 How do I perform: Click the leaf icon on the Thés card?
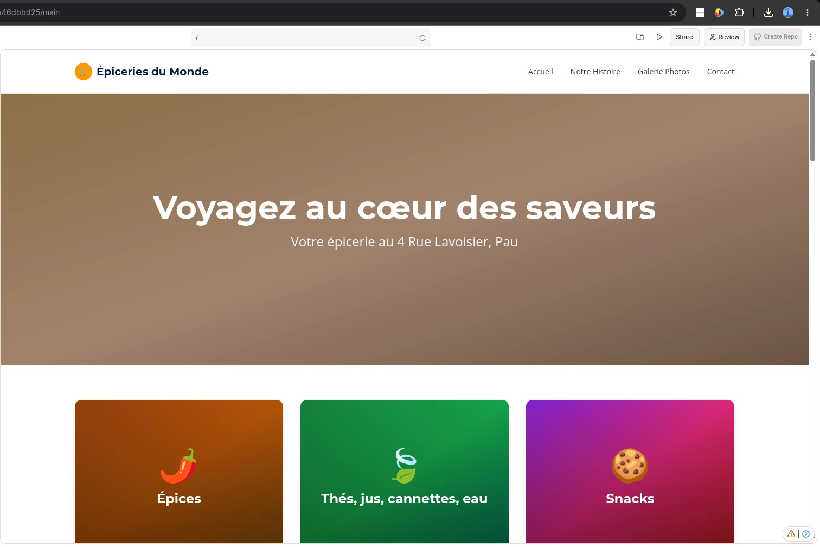[405, 466]
